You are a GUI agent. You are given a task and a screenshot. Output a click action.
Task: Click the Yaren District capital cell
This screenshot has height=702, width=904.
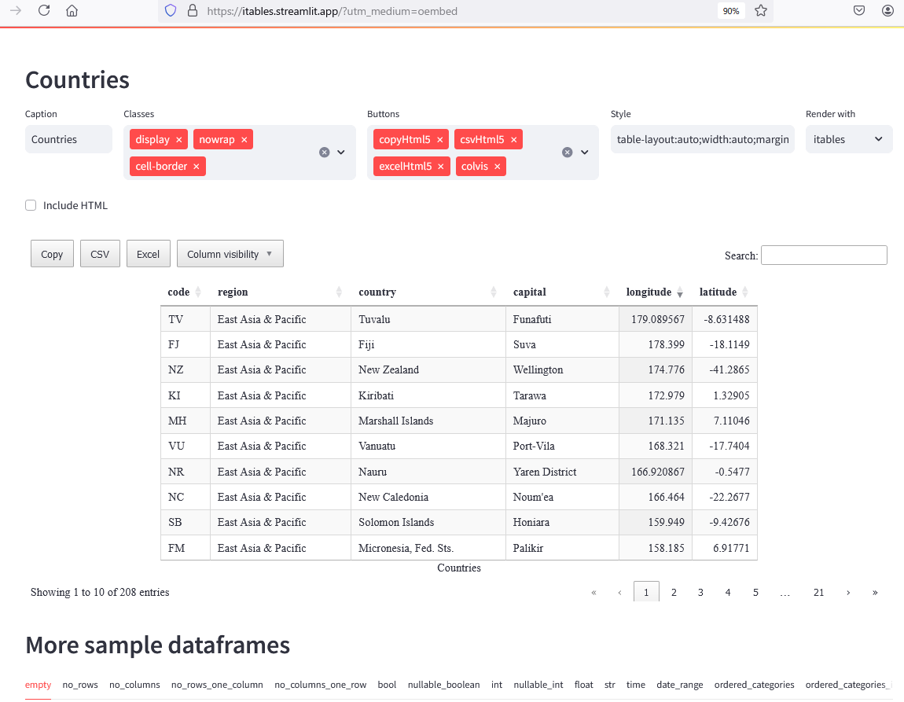click(x=562, y=472)
